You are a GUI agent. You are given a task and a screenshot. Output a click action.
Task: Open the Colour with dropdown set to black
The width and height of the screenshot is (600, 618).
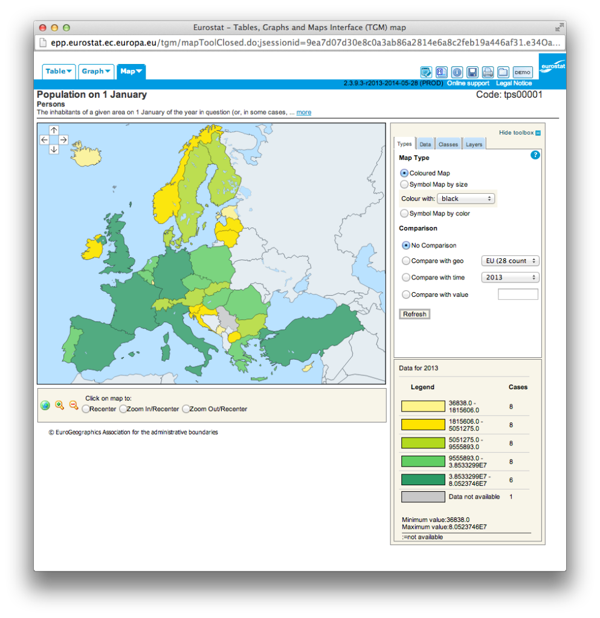tap(466, 198)
